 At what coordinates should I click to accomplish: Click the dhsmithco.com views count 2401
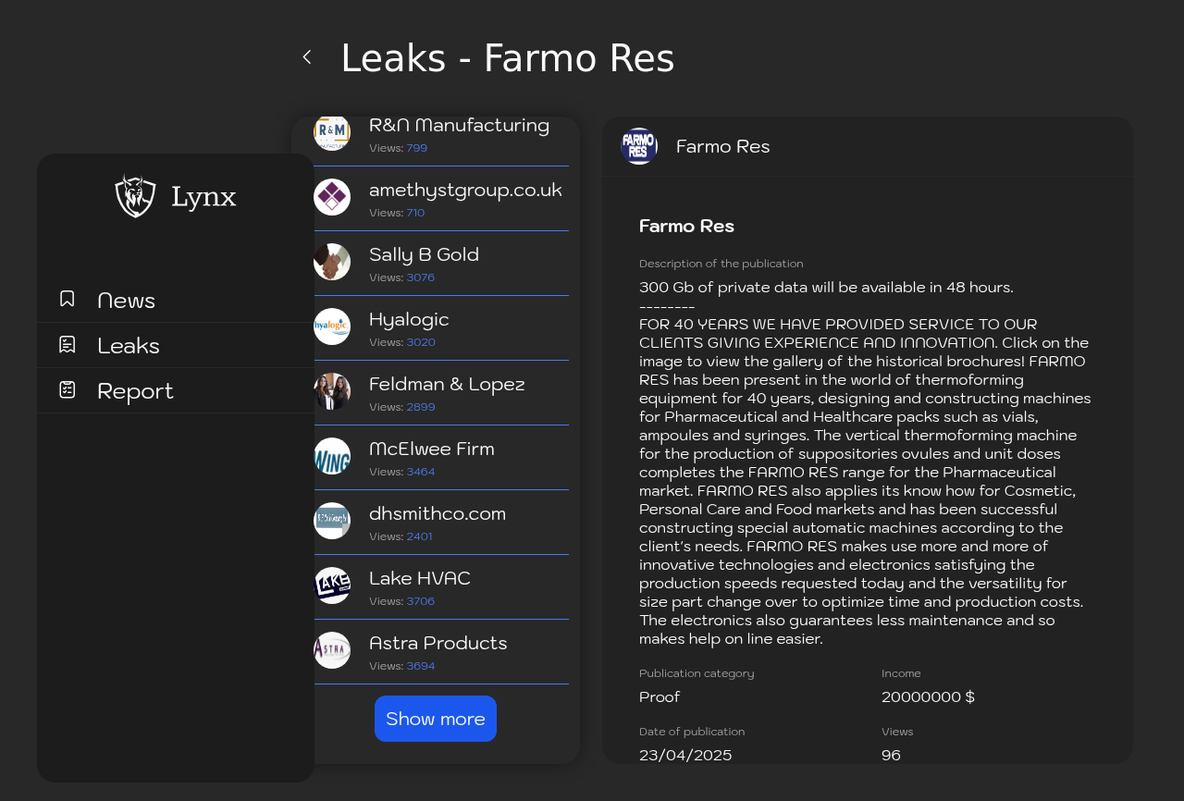coord(420,536)
